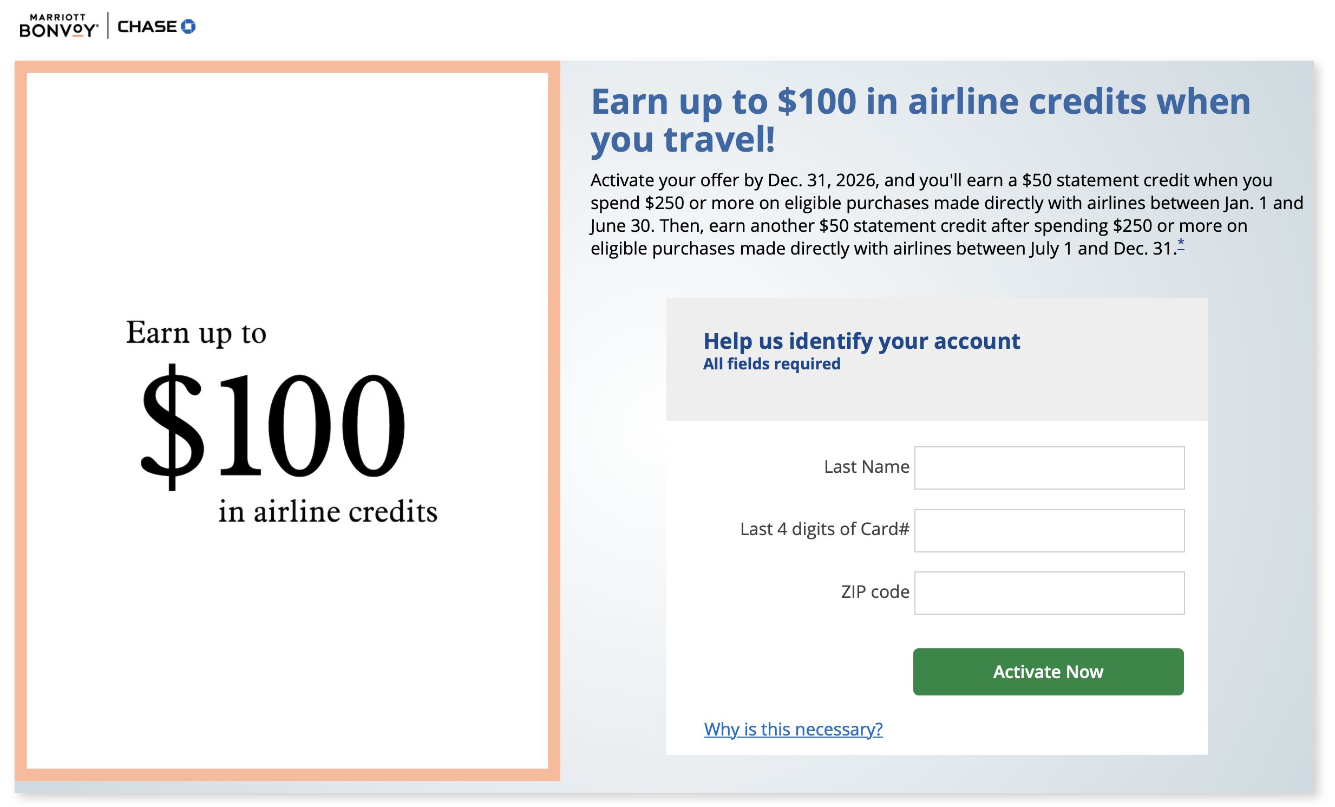Viewport: 1335px width, 807px height.
Task: Click the Marriott Bonvoy logo
Action: [x=58, y=26]
